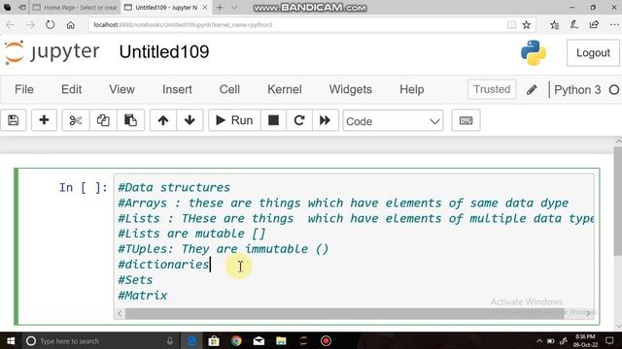Show tab list chevron in browser
The image size is (622, 349).
[234, 8]
